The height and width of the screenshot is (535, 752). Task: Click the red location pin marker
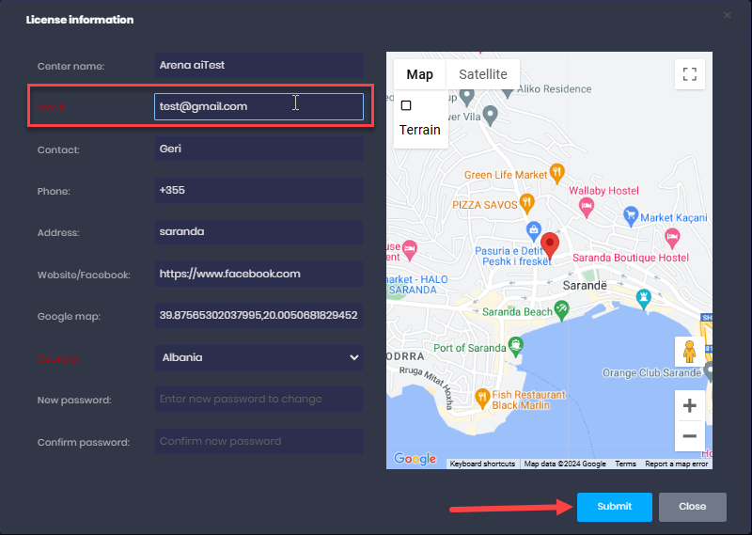pos(551,244)
